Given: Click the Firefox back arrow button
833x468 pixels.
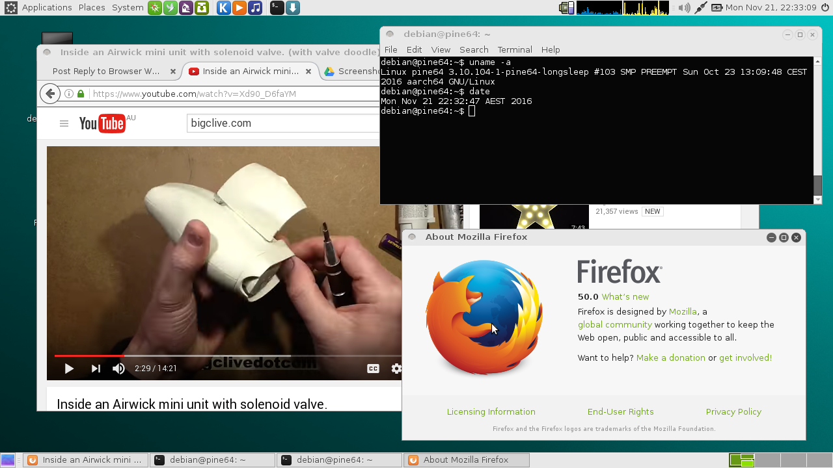Looking at the screenshot, I should pyautogui.click(x=50, y=94).
